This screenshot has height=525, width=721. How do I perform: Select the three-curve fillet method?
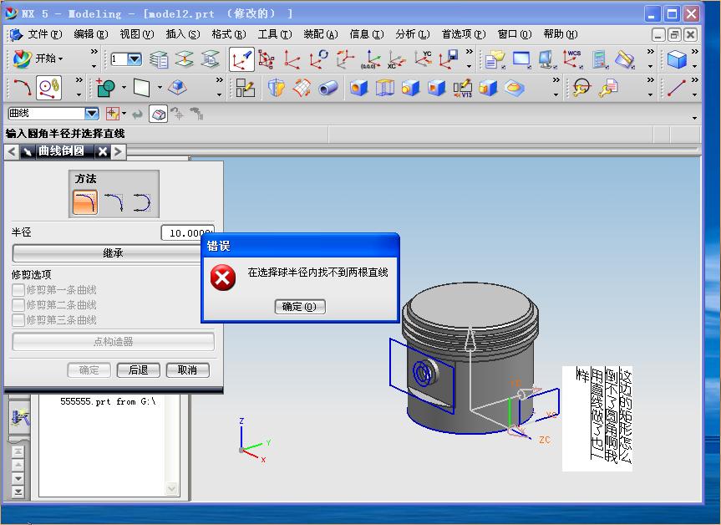[x=142, y=202]
